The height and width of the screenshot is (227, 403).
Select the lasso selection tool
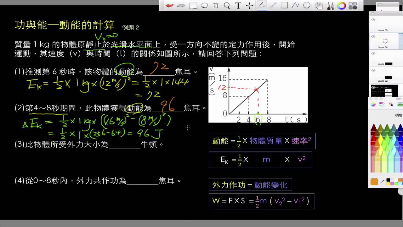tap(205, 6)
